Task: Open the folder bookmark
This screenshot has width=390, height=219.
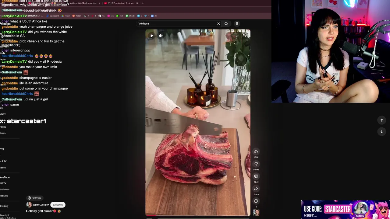Action: click(x=66, y=16)
